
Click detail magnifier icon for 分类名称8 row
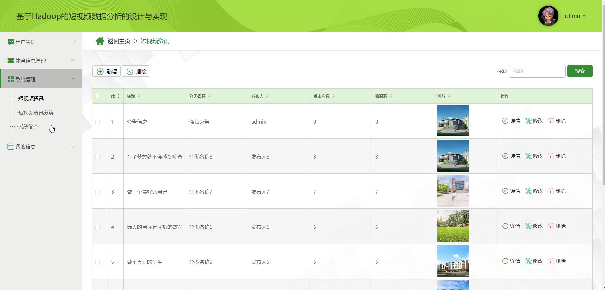(x=505, y=156)
